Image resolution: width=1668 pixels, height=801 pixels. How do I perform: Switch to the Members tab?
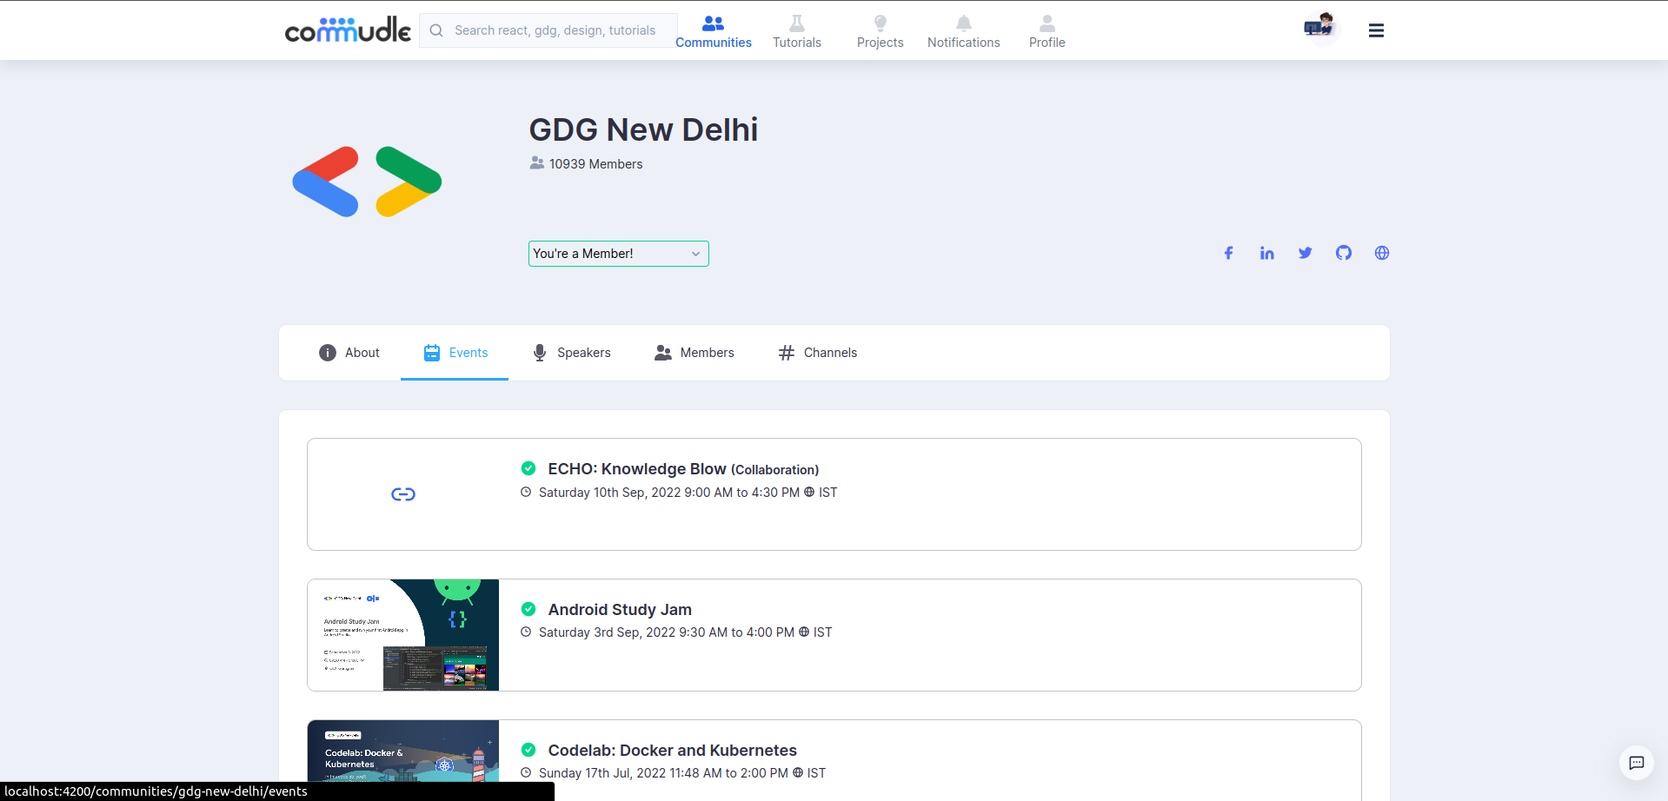click(x=694, y=353)
